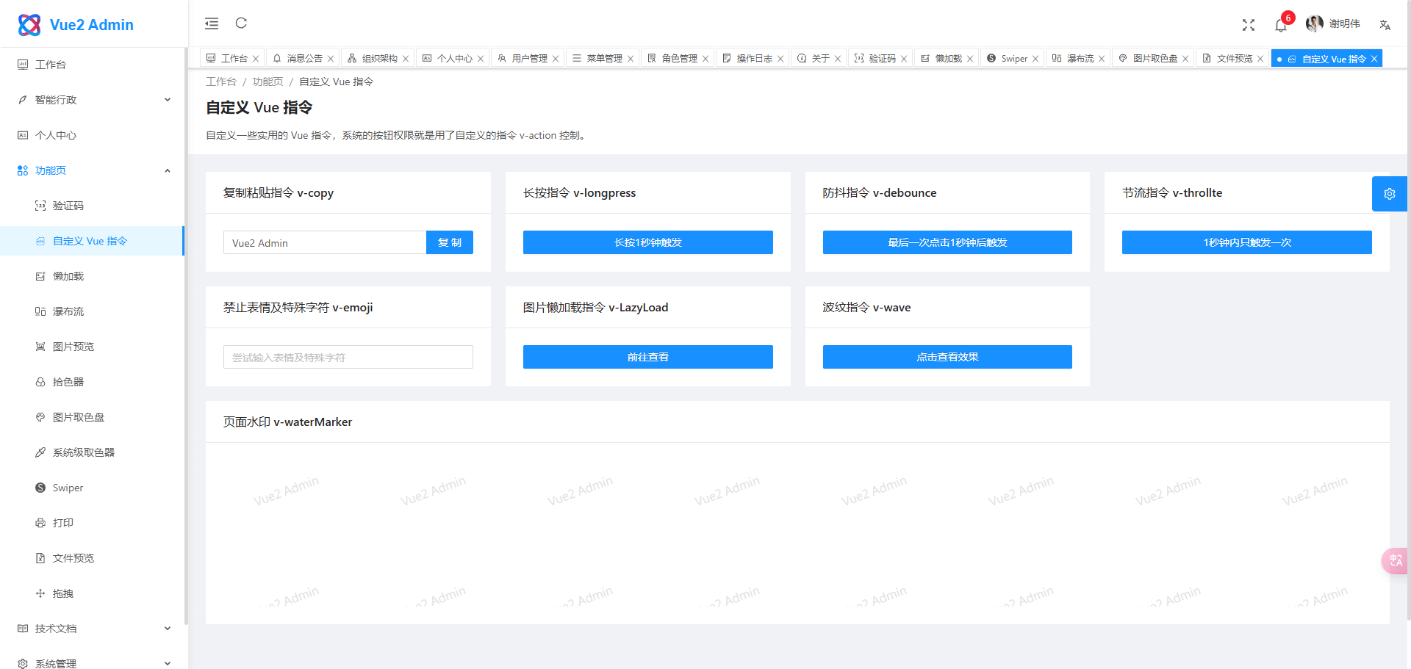The width and height of the screenshot is (1411, 669).
Task: Collapse 功能页 sidebar menu
Action: pos(92,170)
